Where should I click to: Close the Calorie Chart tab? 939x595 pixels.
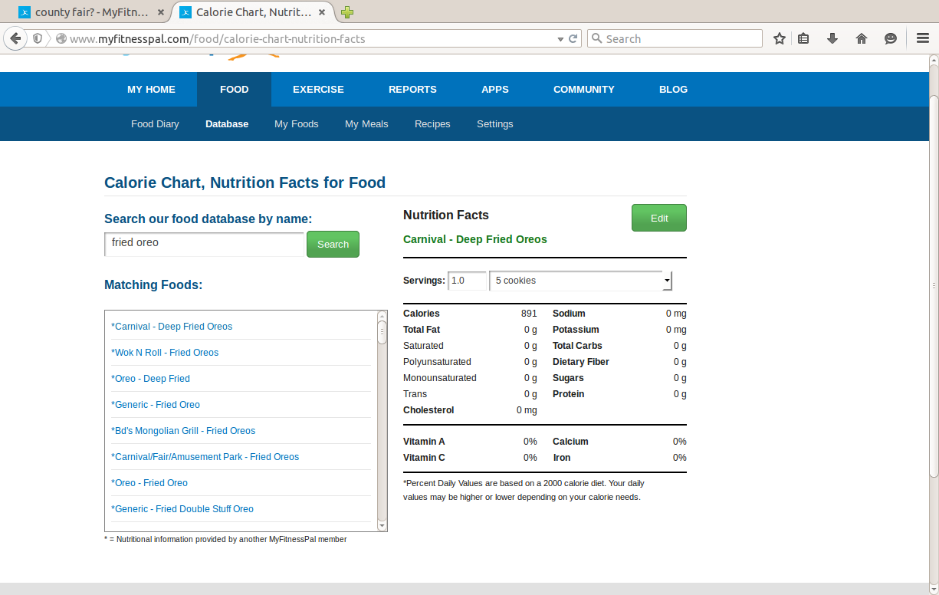[321, 12]
